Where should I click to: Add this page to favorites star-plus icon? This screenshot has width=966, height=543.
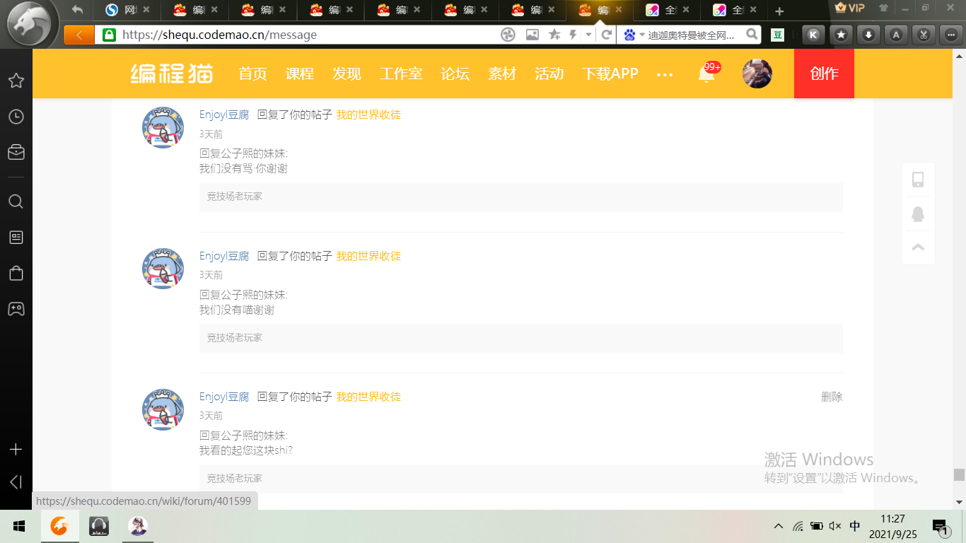coord(554,35)
